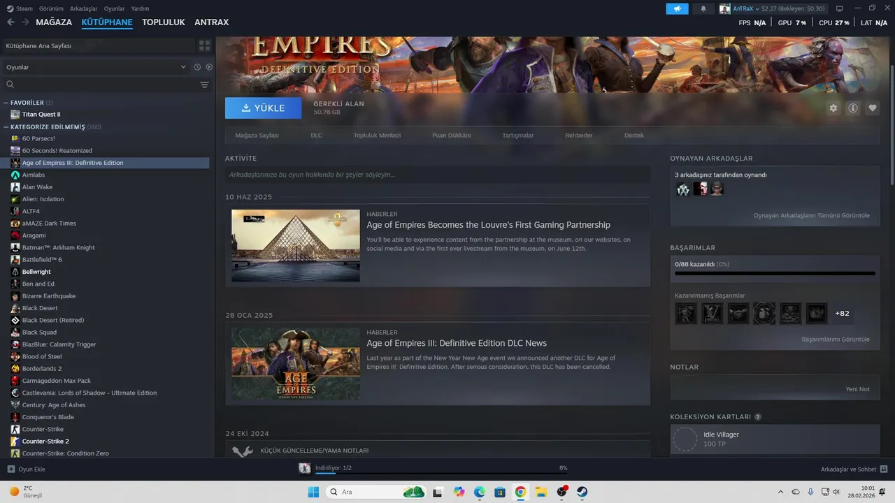
Task: Open advanced filters icon in search bar
Action: click(204, 85)
